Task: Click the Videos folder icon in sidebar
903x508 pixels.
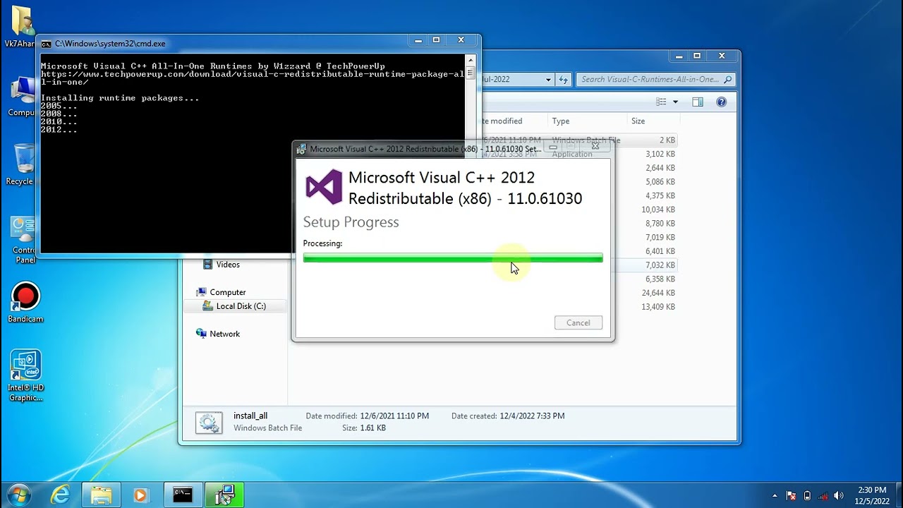Action: click(x=207, y=265)
